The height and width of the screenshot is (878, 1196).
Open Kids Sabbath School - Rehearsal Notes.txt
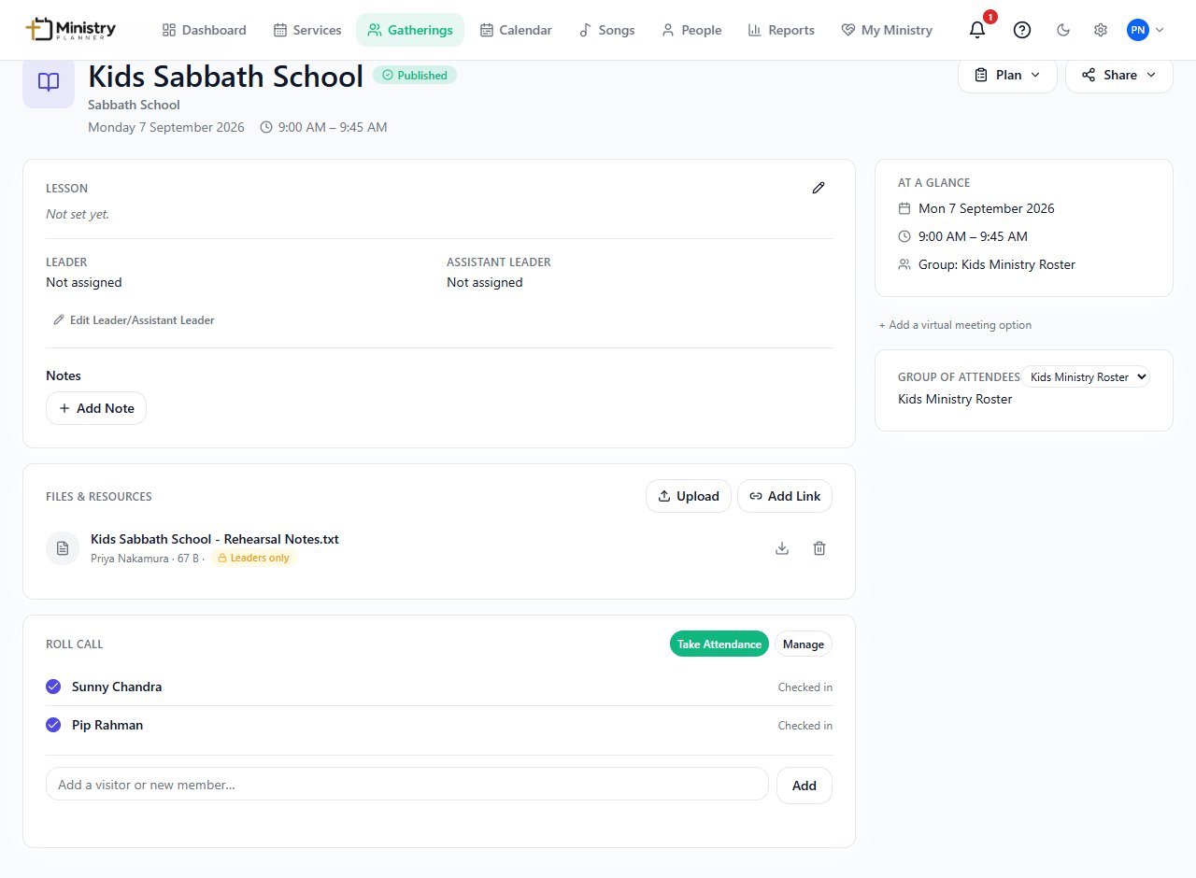(215, 539)
